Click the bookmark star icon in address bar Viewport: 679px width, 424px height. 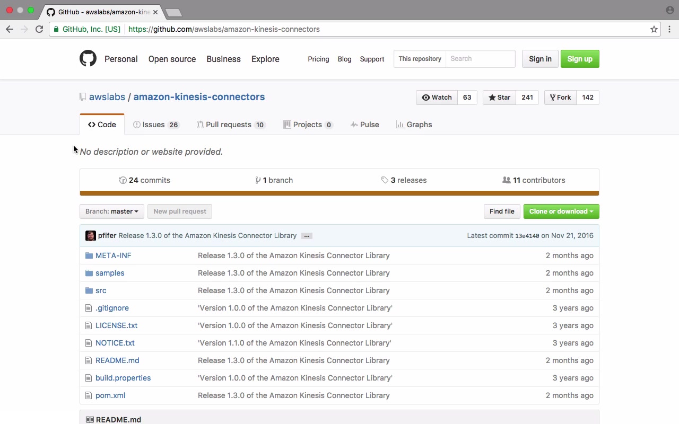click(x=654, y=29)
